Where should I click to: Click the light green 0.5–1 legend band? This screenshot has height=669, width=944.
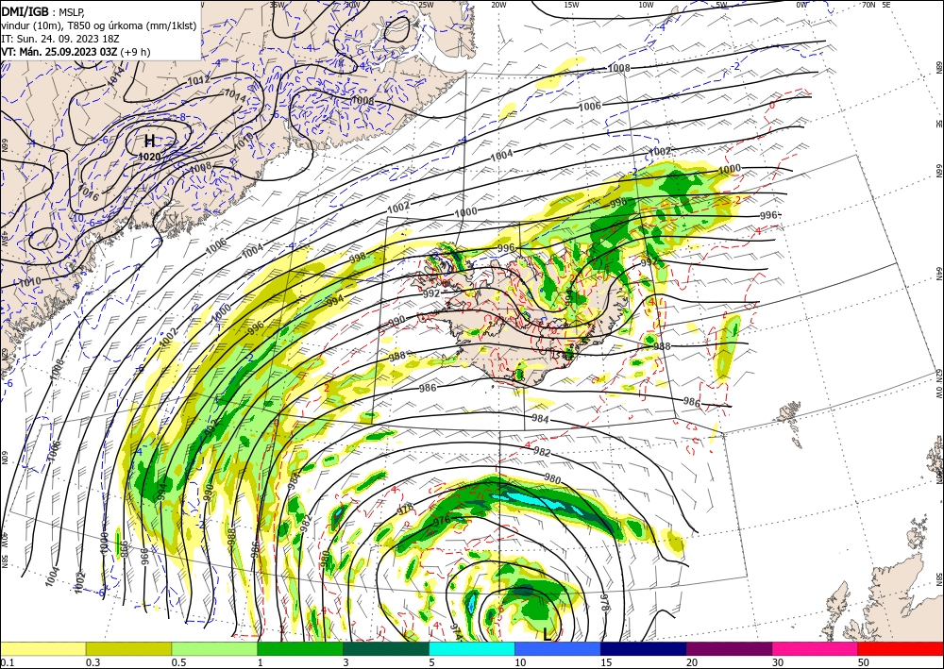214,648
